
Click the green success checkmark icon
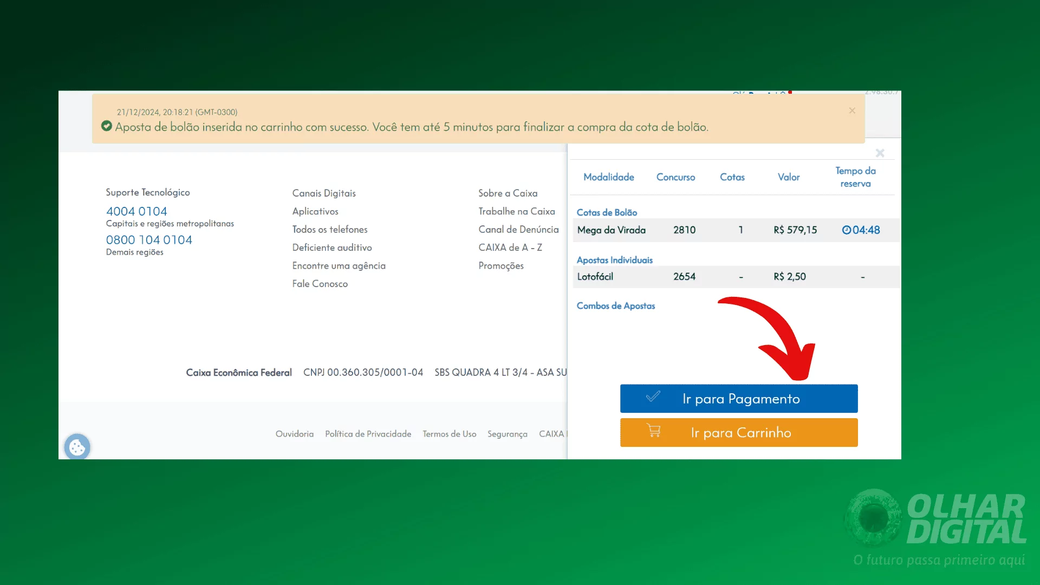pos(107,126)
